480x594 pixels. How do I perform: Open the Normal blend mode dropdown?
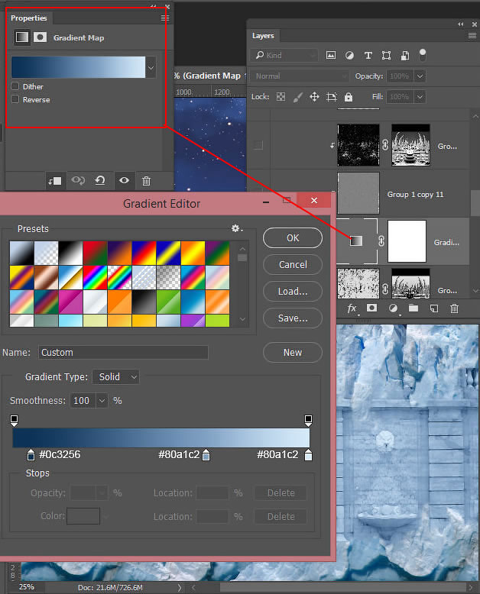click(x=299, y=76)
